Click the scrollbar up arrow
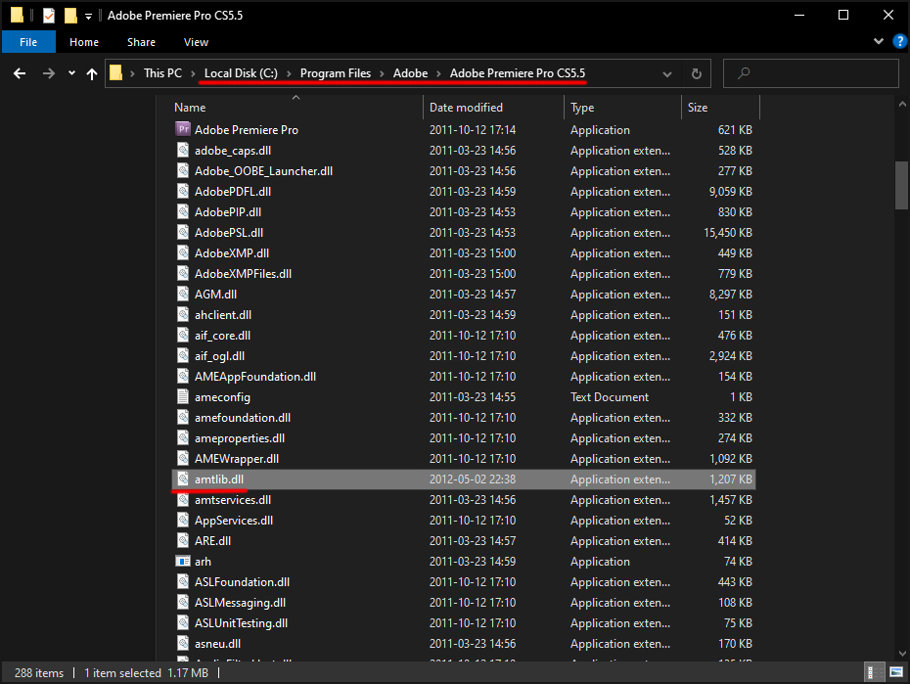 click(x=902, y=105)
